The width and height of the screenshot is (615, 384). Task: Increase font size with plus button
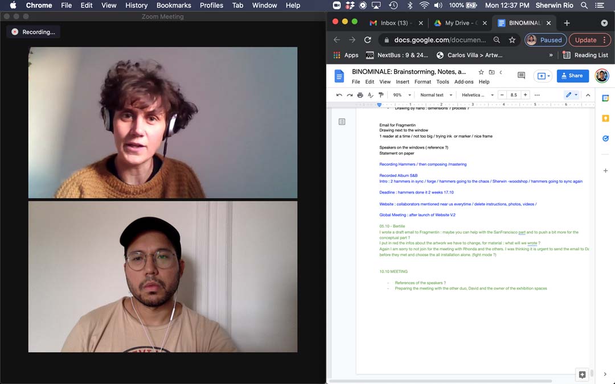click(x=525, y=95)
